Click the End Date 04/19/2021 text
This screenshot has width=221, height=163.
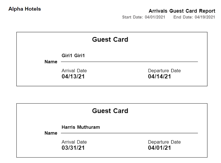tap(194, 17)
